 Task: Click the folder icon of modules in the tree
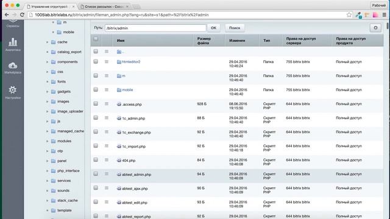[53, 141]
